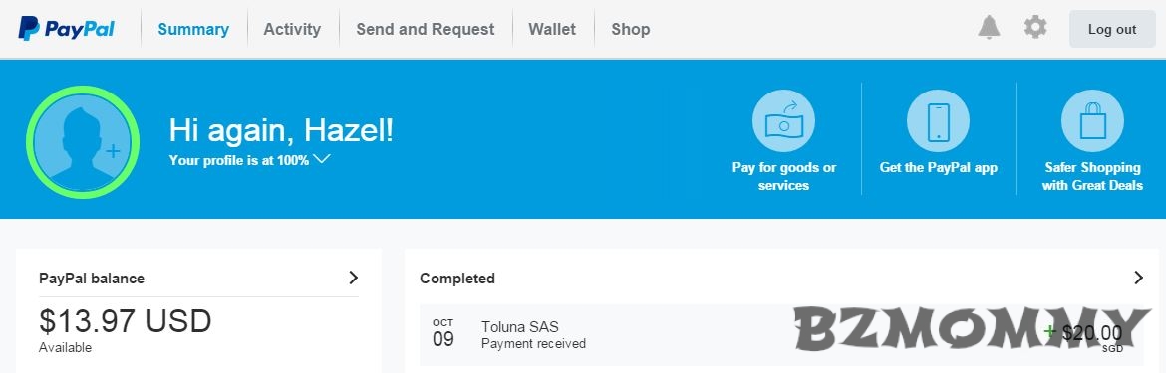
Task: Switch to the Summary tab
Action: tap(193, 29)
